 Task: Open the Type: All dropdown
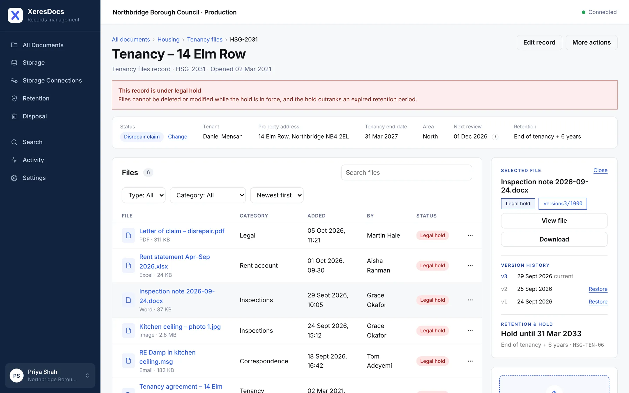click(144, 195)
